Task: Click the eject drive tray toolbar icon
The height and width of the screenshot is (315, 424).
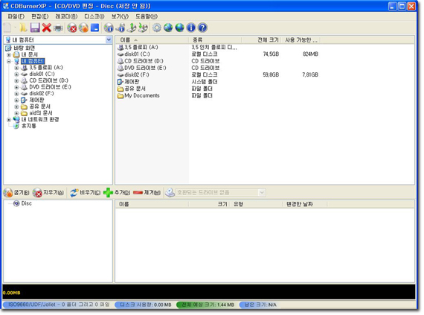Action: pyautogui.click(x=132, y=28)
